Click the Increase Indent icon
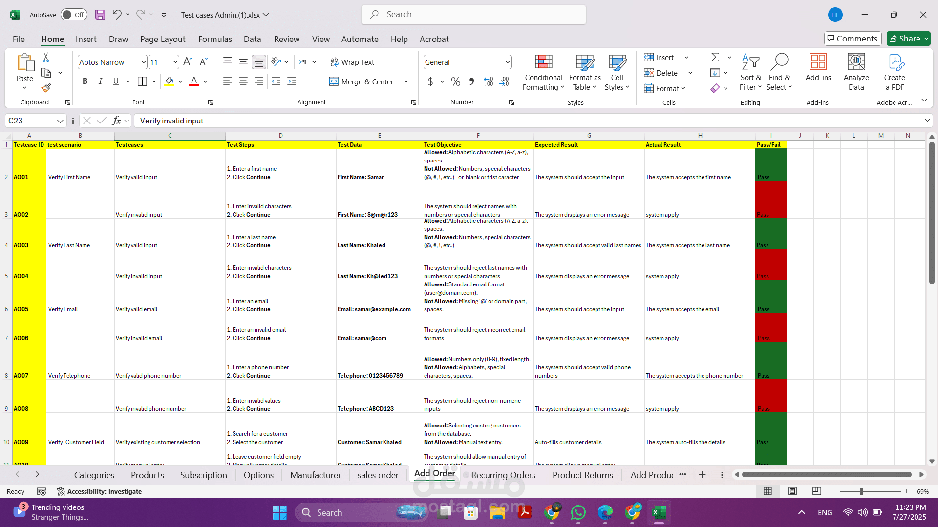 coord(292,81)
